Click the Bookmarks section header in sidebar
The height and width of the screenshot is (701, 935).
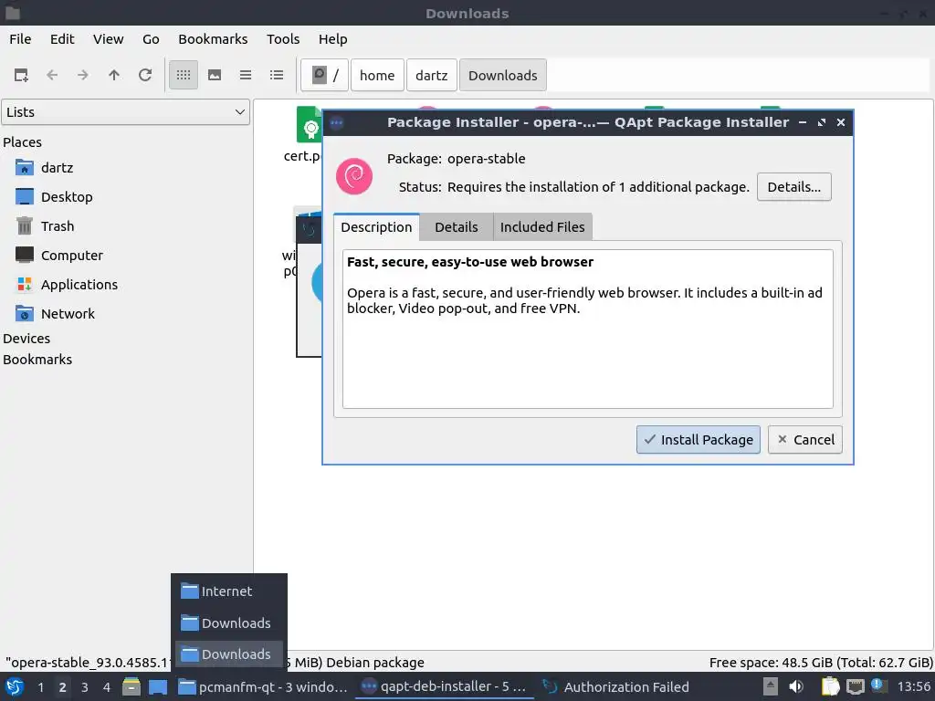[x=37, y=360]
